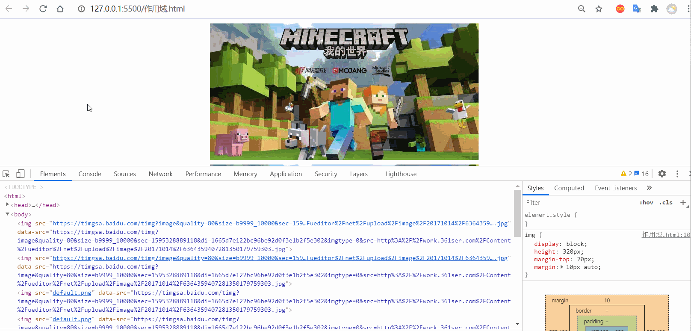Focus the styles Filter field
This screenshot has width=691, height=331.
[579, 203]
